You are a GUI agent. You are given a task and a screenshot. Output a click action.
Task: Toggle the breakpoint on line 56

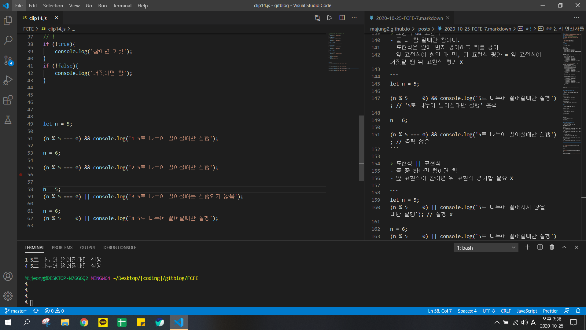pyautogui.click(x=21, y=175)
